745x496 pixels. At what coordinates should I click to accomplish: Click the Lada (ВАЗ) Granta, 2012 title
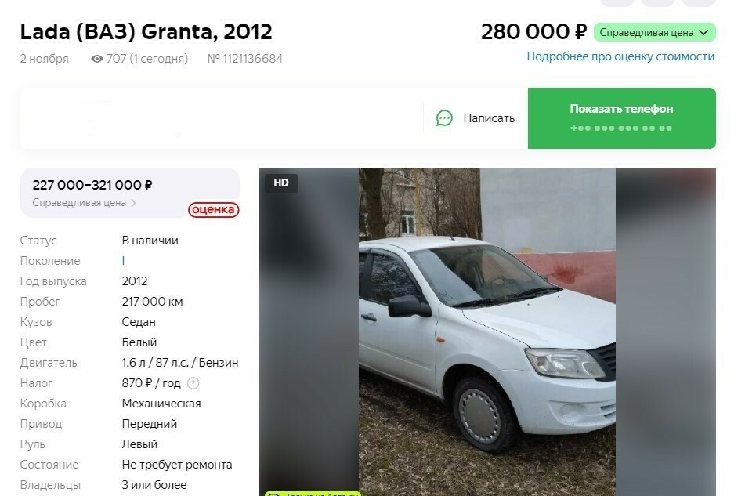click(x=146, y=32)
